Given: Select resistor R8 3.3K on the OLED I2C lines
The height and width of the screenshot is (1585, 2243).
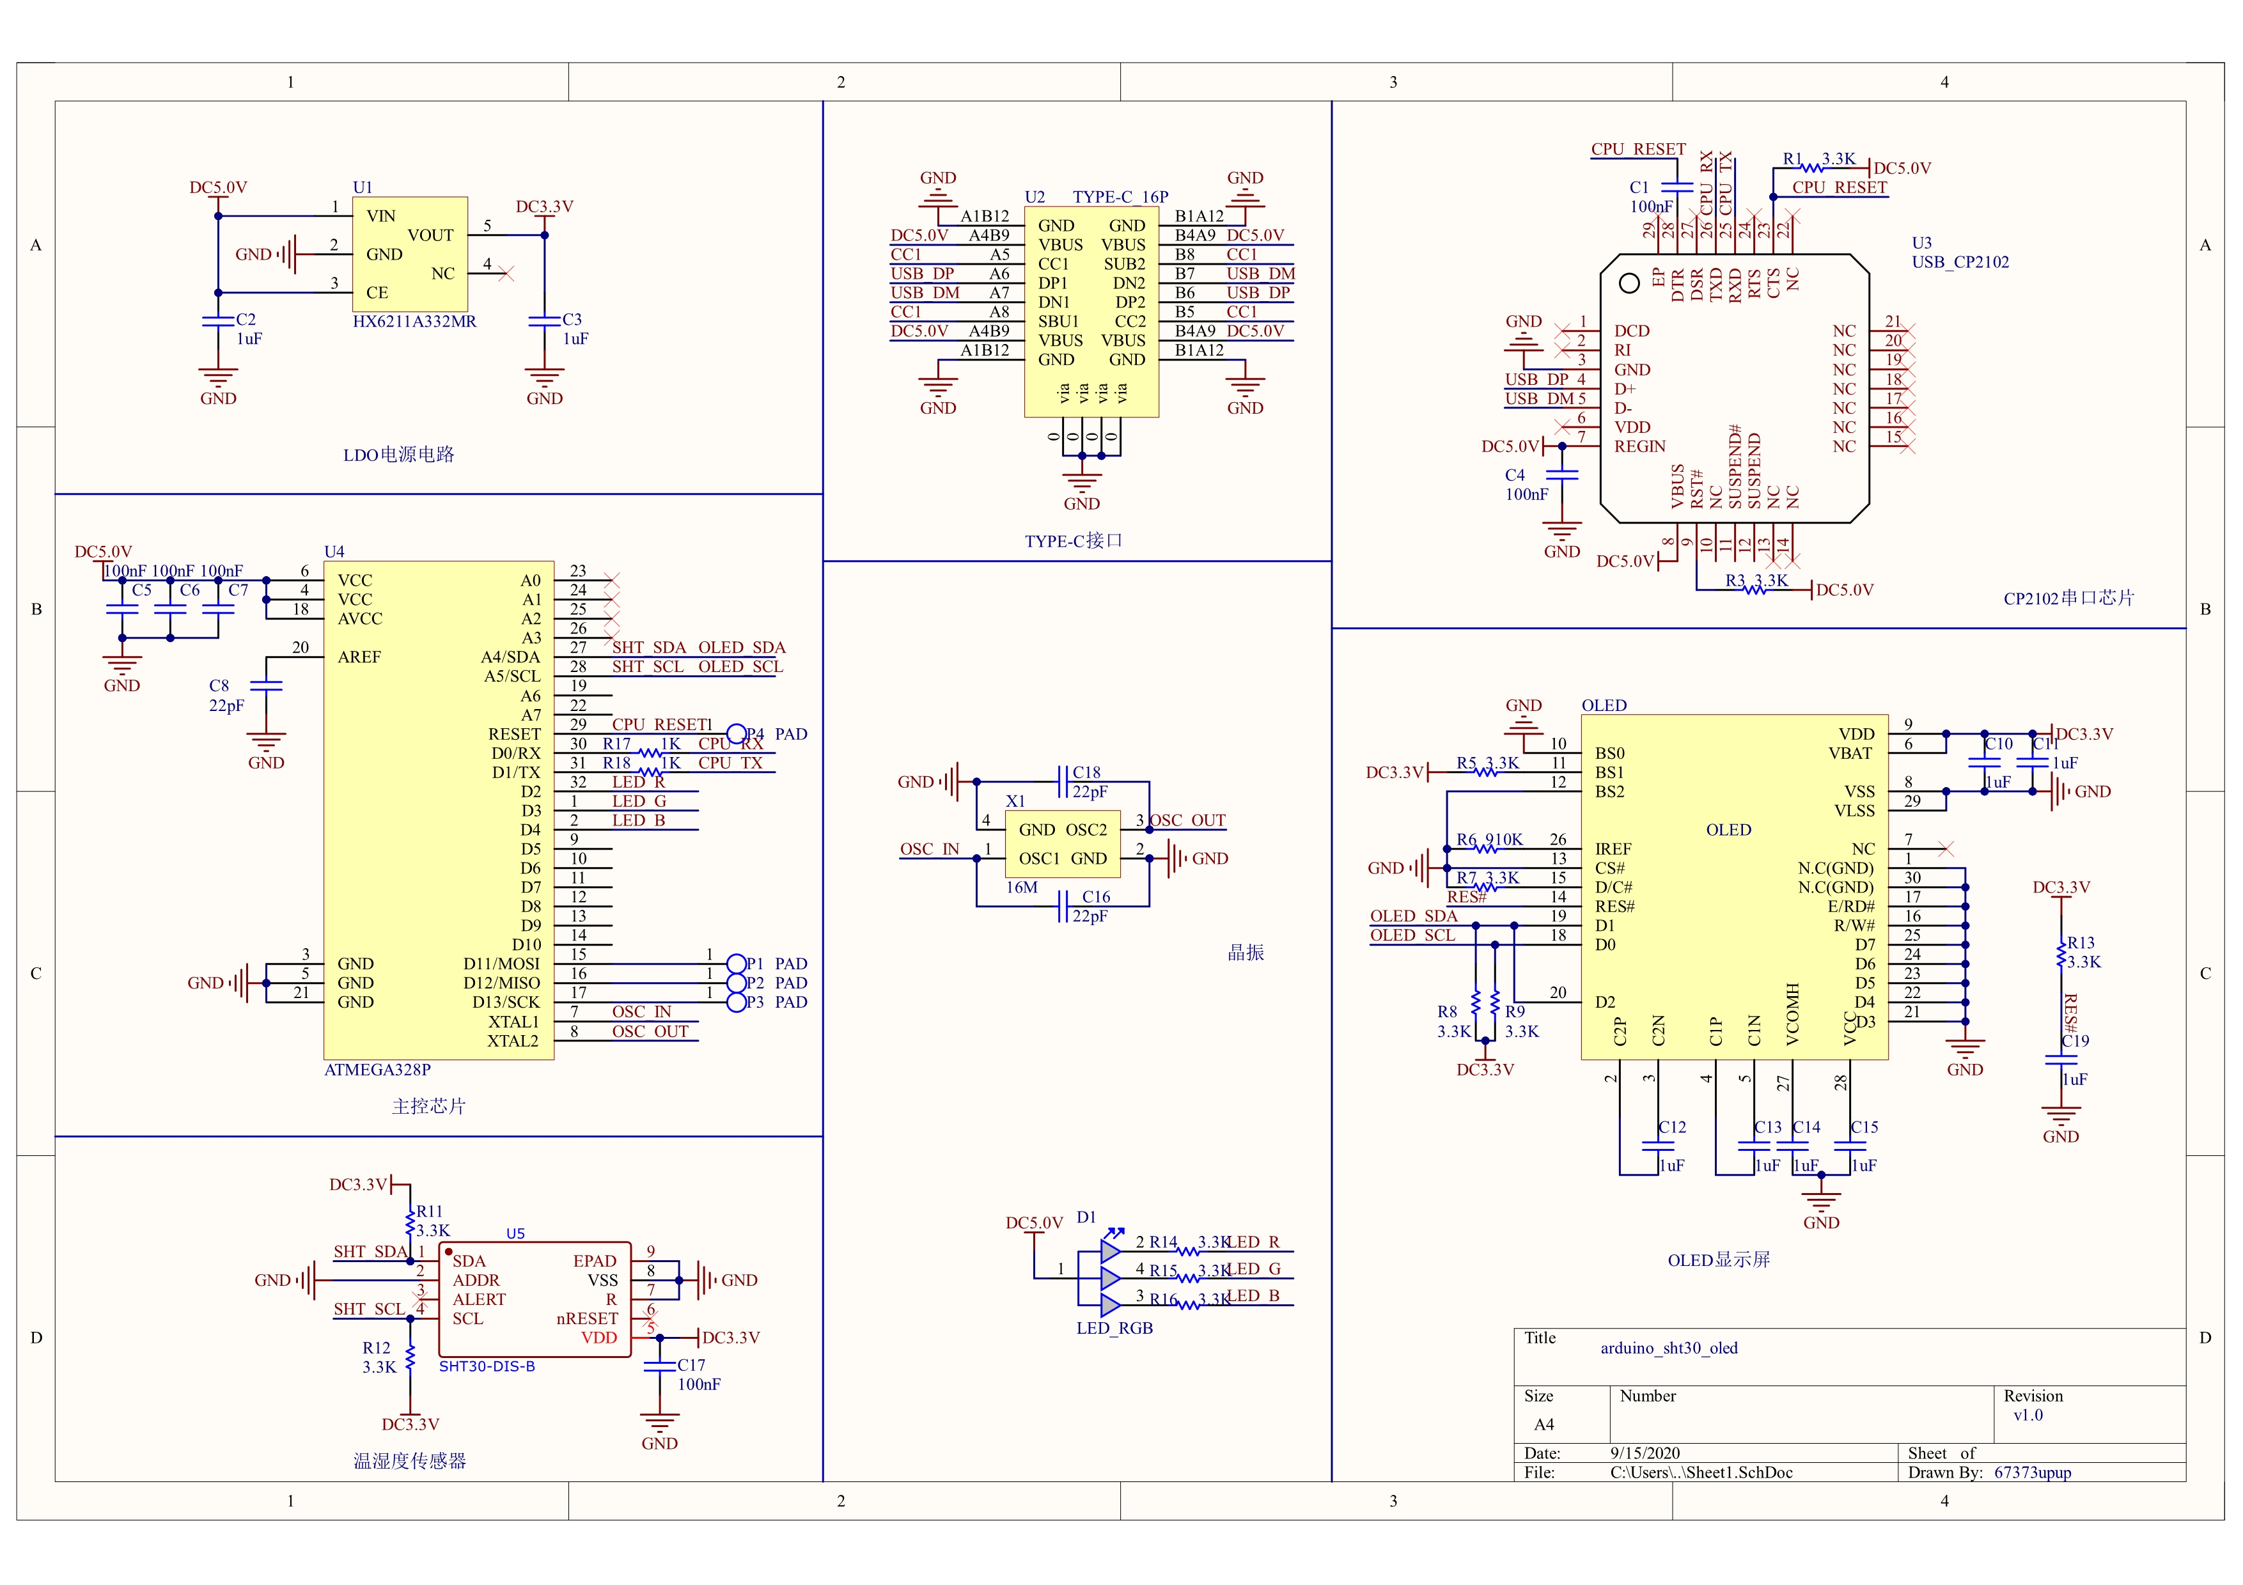Looking at the screenshot, I should click(1475, 1003).
